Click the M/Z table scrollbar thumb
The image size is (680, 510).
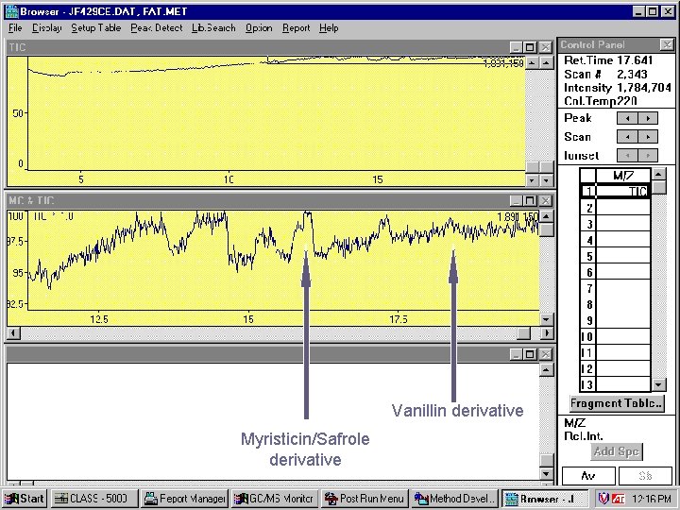point(659,187)
